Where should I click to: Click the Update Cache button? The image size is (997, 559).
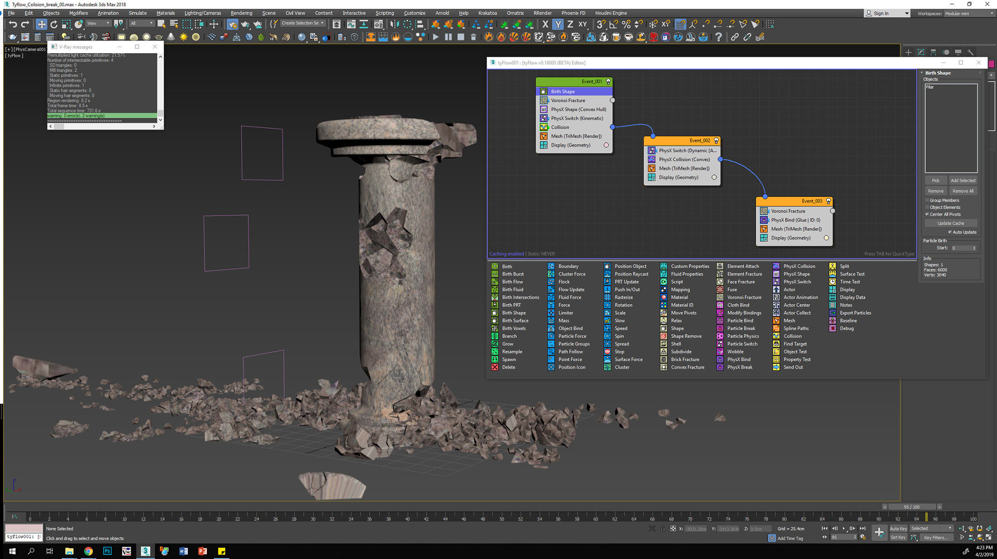point(950,223)
